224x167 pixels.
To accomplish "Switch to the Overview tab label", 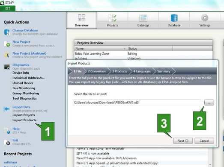I will coord(81,25).
